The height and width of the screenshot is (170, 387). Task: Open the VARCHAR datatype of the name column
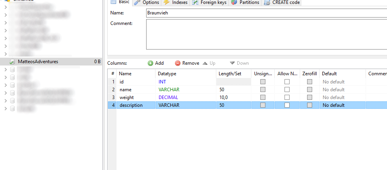169,90
